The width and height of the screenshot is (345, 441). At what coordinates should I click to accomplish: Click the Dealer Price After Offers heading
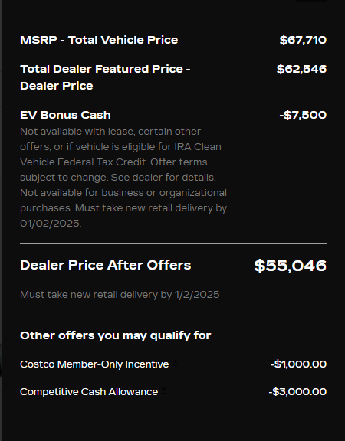tap(106, 265)
